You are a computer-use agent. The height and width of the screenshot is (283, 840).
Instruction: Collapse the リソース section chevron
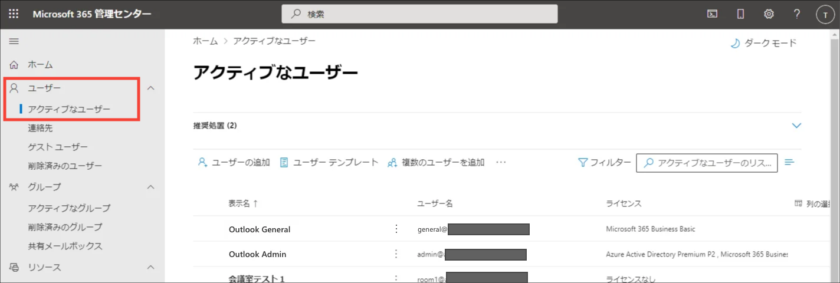click(150, 267)
